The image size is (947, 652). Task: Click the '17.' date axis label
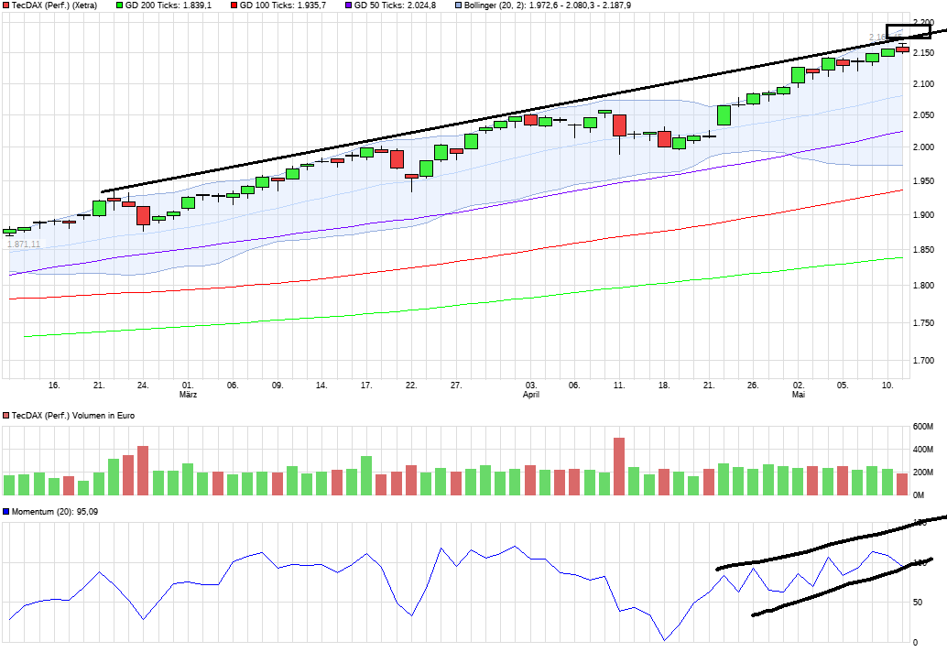366,386
